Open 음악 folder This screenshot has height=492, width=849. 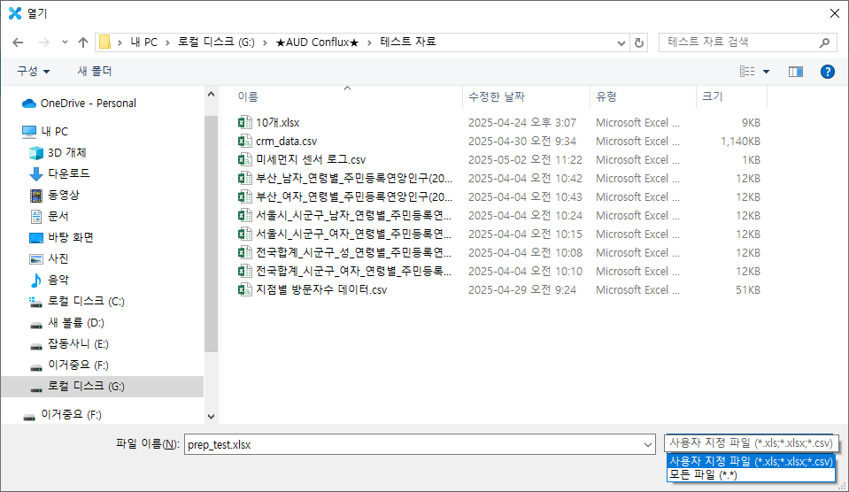tap(48, 280)
